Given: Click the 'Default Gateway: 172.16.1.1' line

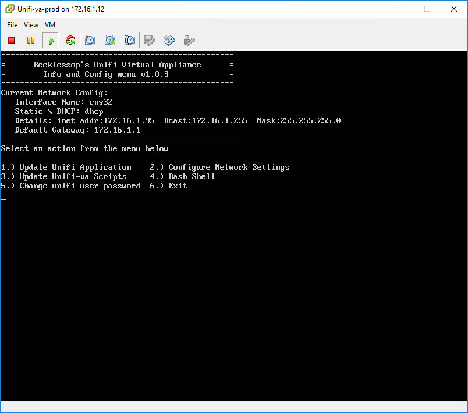Looking at the screenshot, I should coord(77,130).
